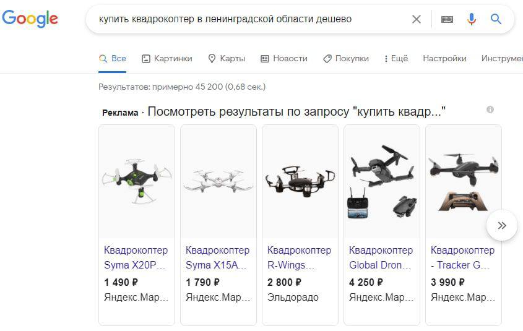Switch to the Картинки tab
The height and width of the screenshot is (331, 523).
tap(166, 59)
